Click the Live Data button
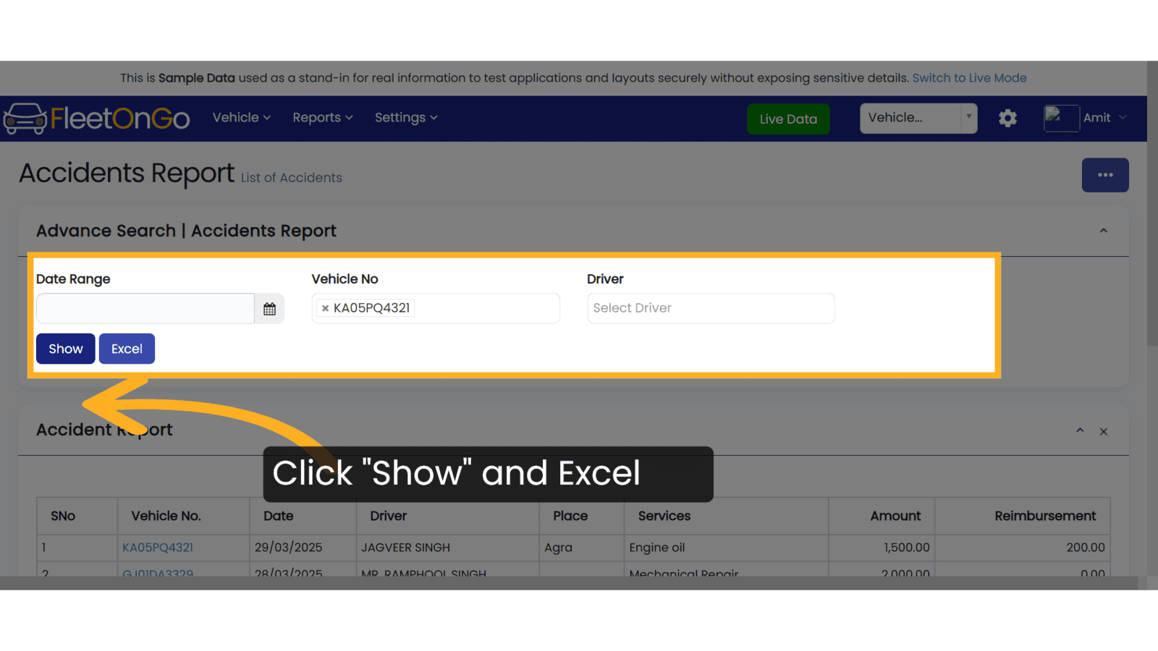1158x651 pixels. click(788, 119)
